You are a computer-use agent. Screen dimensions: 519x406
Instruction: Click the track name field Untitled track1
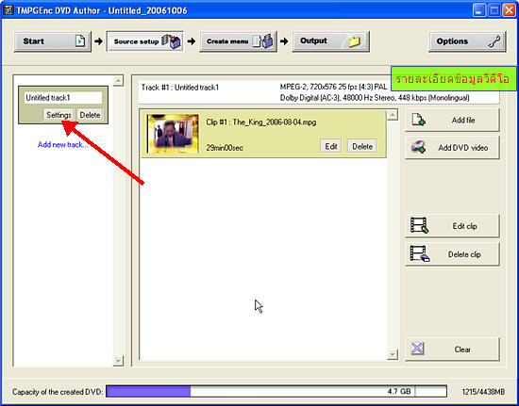point(63,98)
